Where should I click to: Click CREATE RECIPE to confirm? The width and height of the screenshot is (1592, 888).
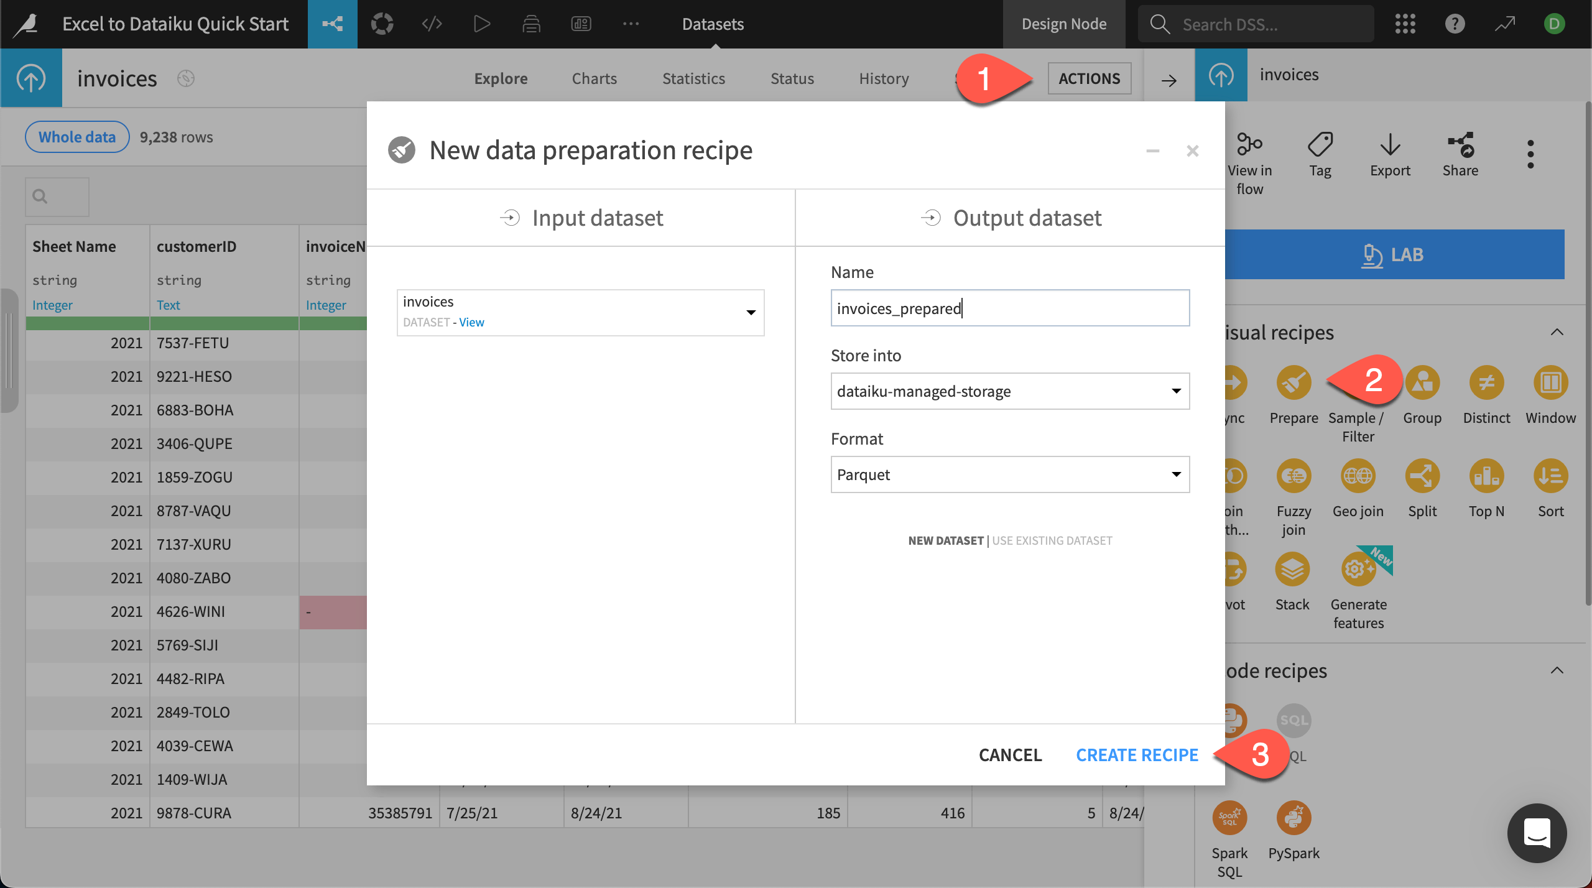coord(1137,754)
